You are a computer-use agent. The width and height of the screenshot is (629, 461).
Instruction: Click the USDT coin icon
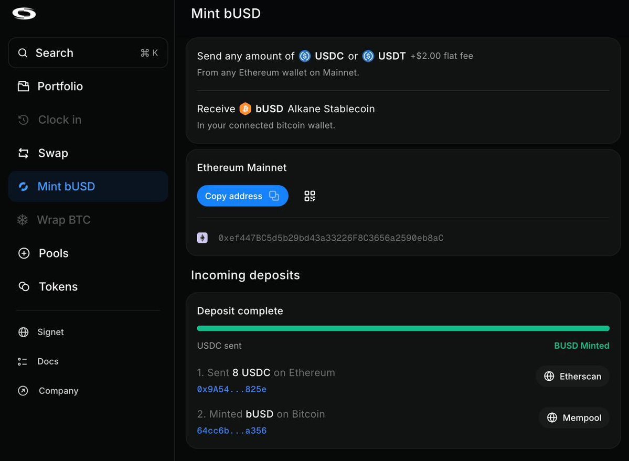(x=368, y=56)
